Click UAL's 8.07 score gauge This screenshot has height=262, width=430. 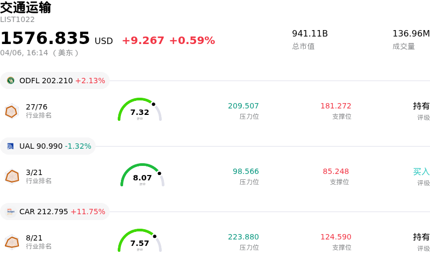click(142, 176)
